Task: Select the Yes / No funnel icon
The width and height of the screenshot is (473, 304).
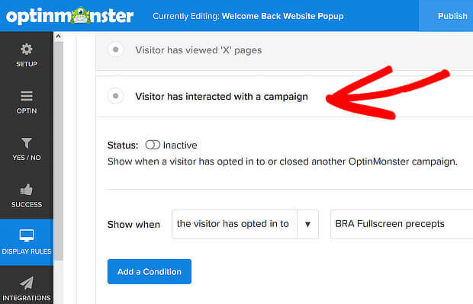Action: 27,142
